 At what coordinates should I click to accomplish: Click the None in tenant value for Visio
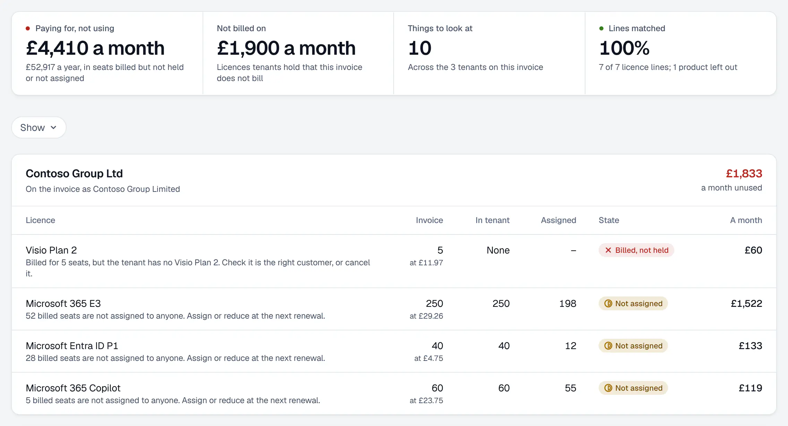[498, 250]
